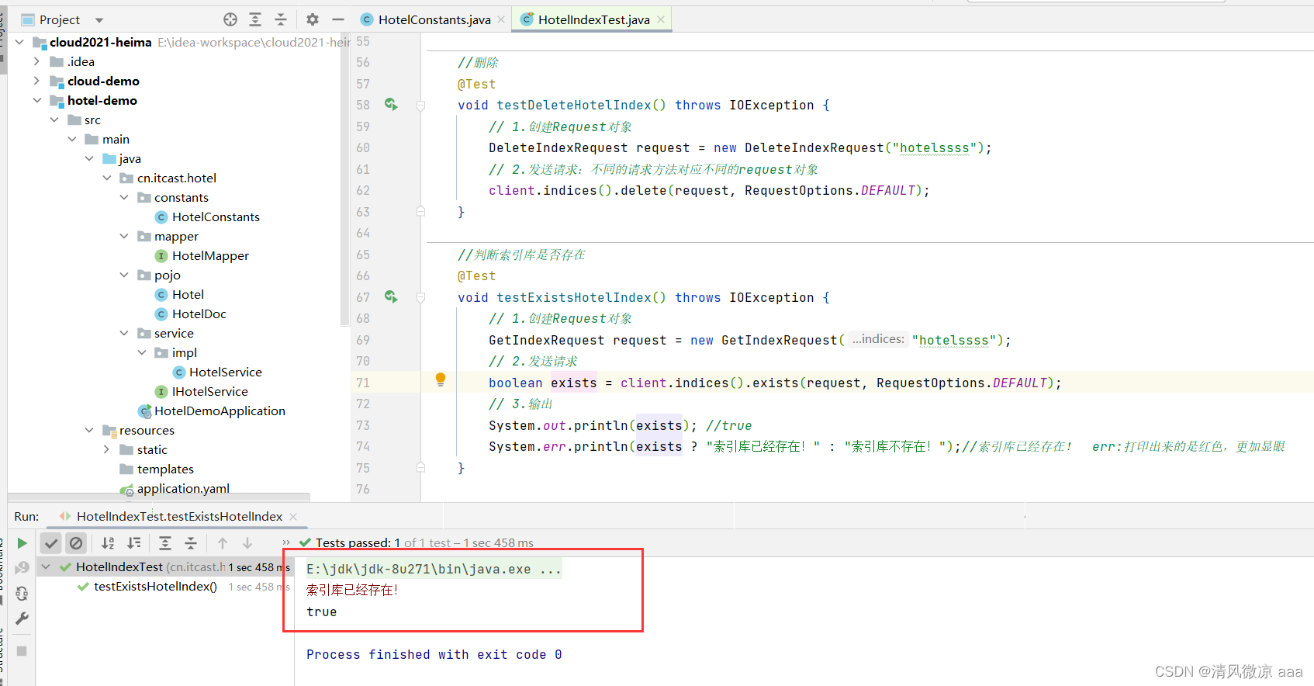1314x686 pixels.
Task: Collapse impl package
Action: click(142, 352)
